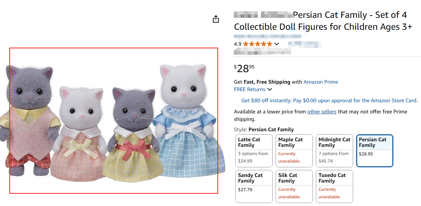
Task: Click the share icon above the product image
Action: 216,19
